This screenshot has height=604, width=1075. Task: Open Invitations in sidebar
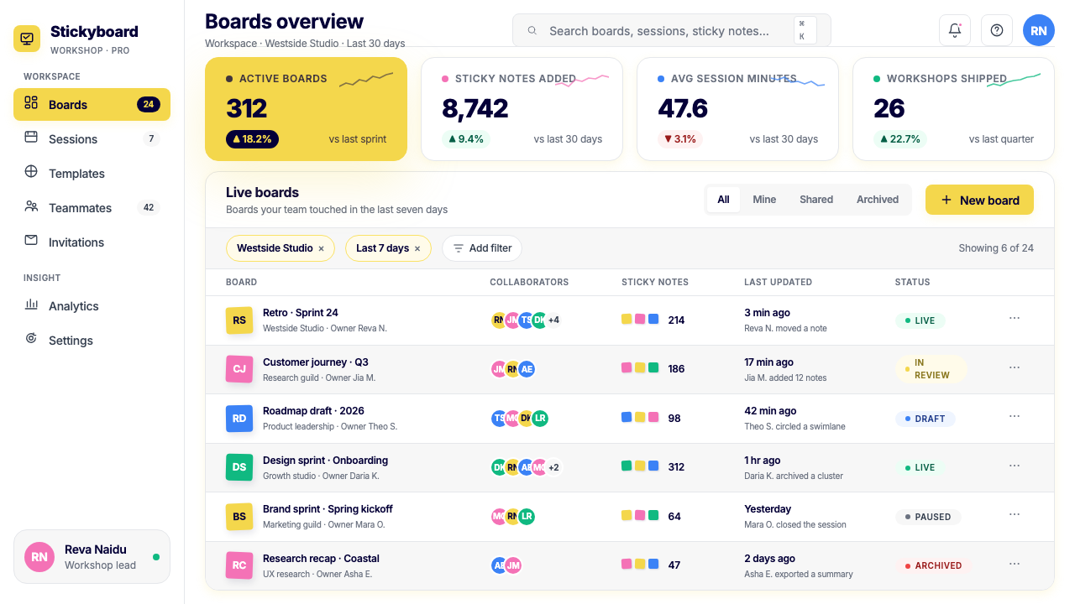92,242
